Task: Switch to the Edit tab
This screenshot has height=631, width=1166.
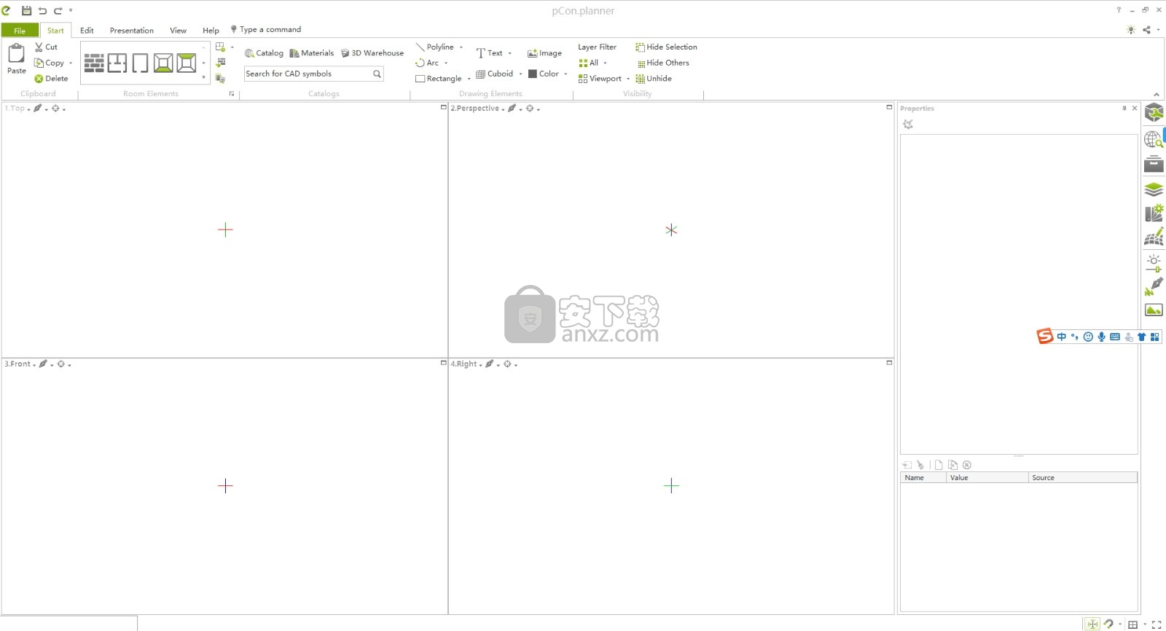Action: pyautogui.click(x=87, y=30)
